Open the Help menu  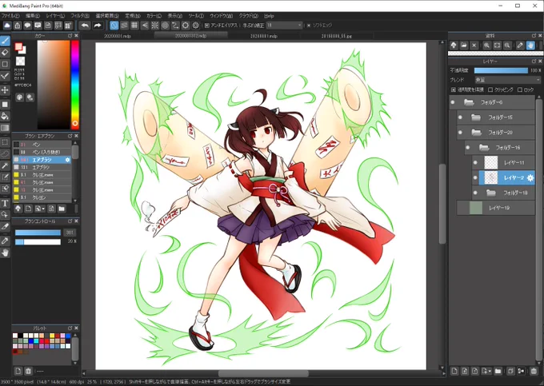[x=269, y=16]
